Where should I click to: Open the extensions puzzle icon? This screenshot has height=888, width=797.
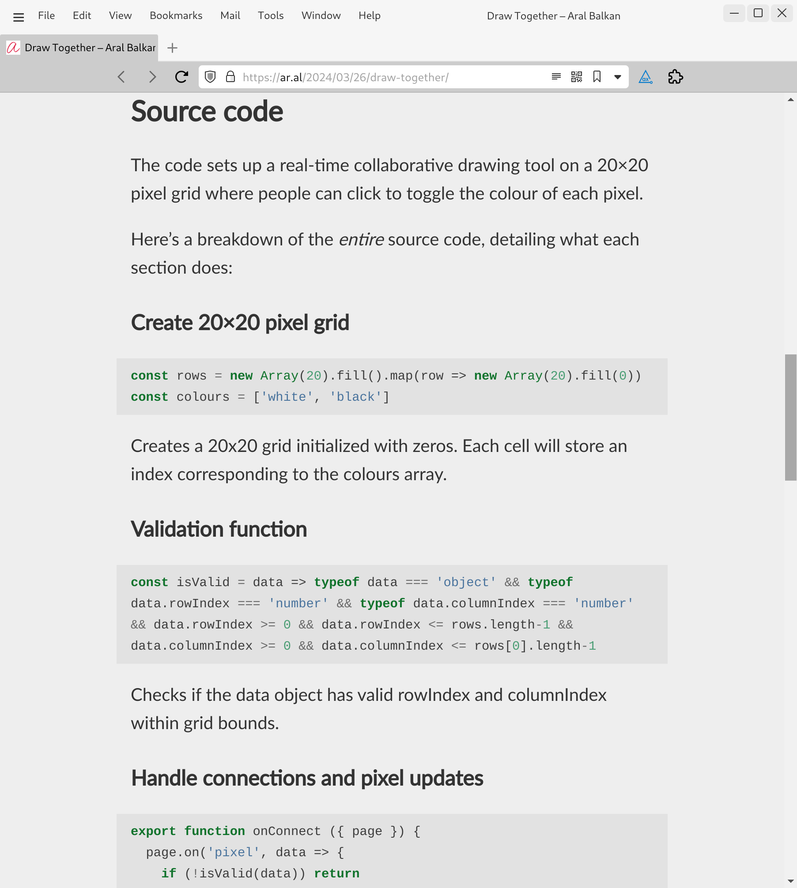[676, 77]
